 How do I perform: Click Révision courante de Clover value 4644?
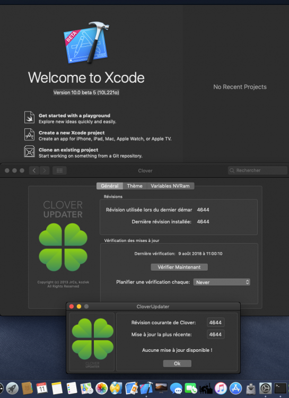[x=215, y=323]
